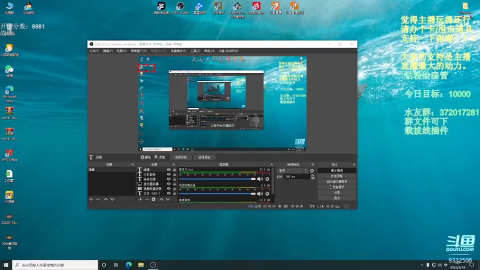The width and height of the screenshot is (480, 270).
Task: Open transition properties gear beside 渐变
Action: coord(312,171)
